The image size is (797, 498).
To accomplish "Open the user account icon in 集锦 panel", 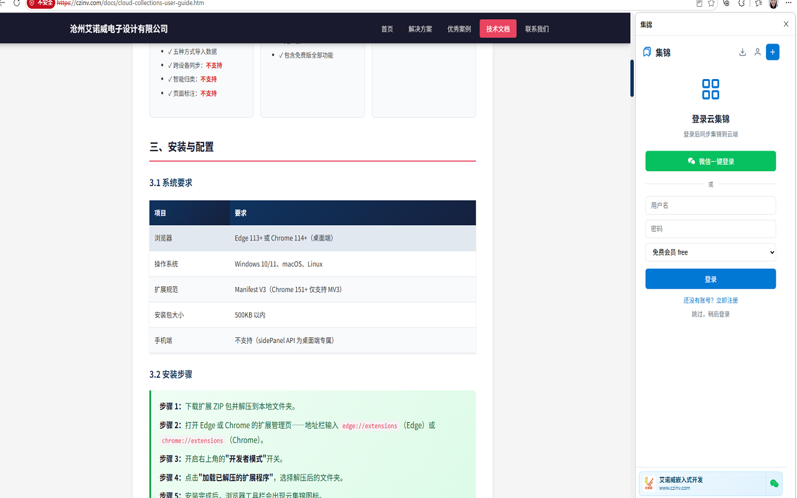I will 757,52.
